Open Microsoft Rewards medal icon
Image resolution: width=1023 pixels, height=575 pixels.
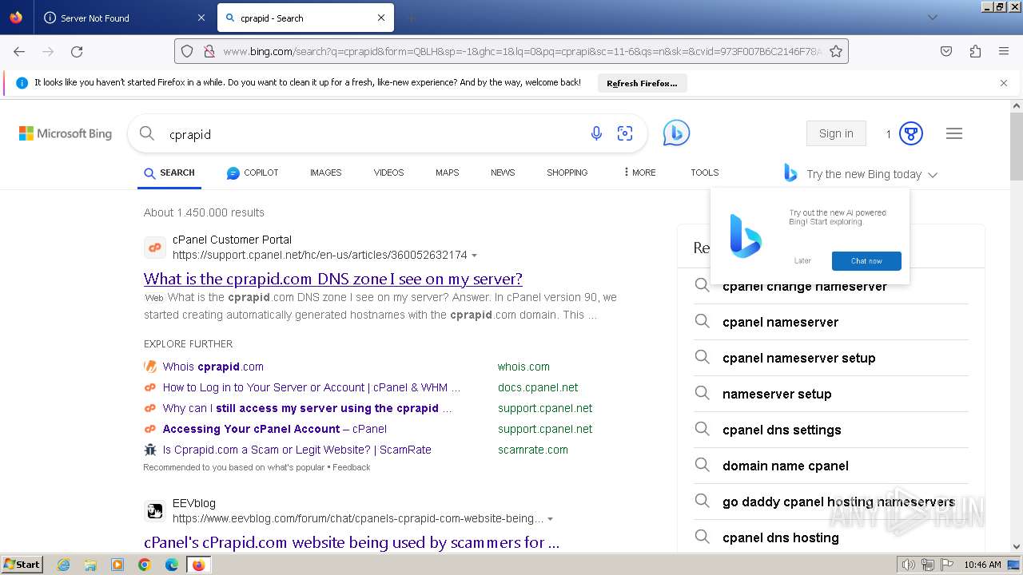(x=911, y=133)
